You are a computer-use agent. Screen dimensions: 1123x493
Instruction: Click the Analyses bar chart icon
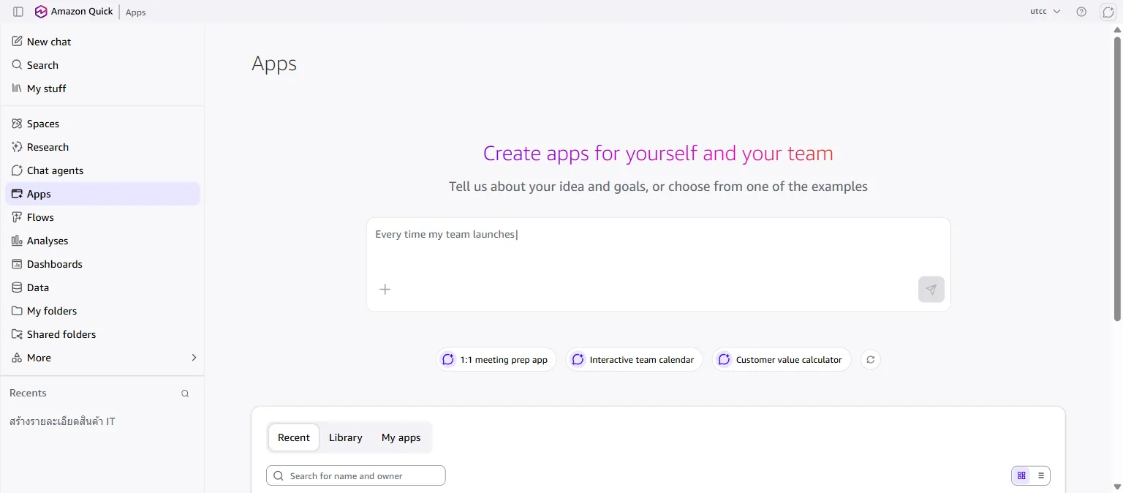pos(17,241)
